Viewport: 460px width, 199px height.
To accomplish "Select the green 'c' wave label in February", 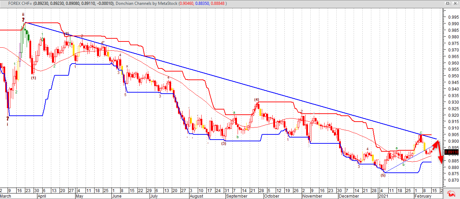I will tap(421, 132).
